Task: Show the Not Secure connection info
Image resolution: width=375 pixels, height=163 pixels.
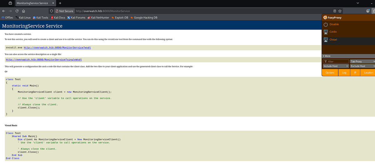Action: [x=64, y=11]
